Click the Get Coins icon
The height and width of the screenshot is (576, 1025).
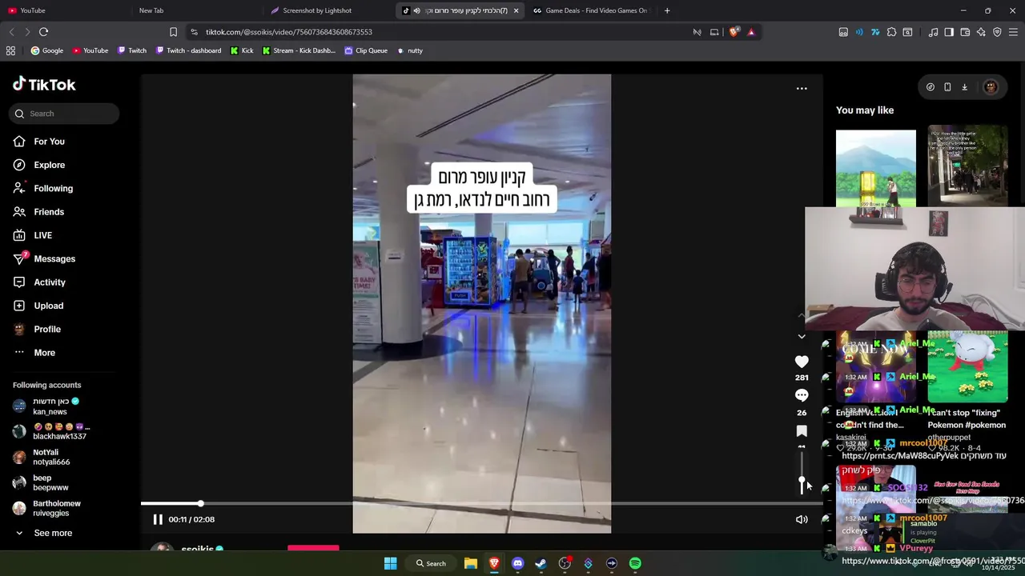930,87
